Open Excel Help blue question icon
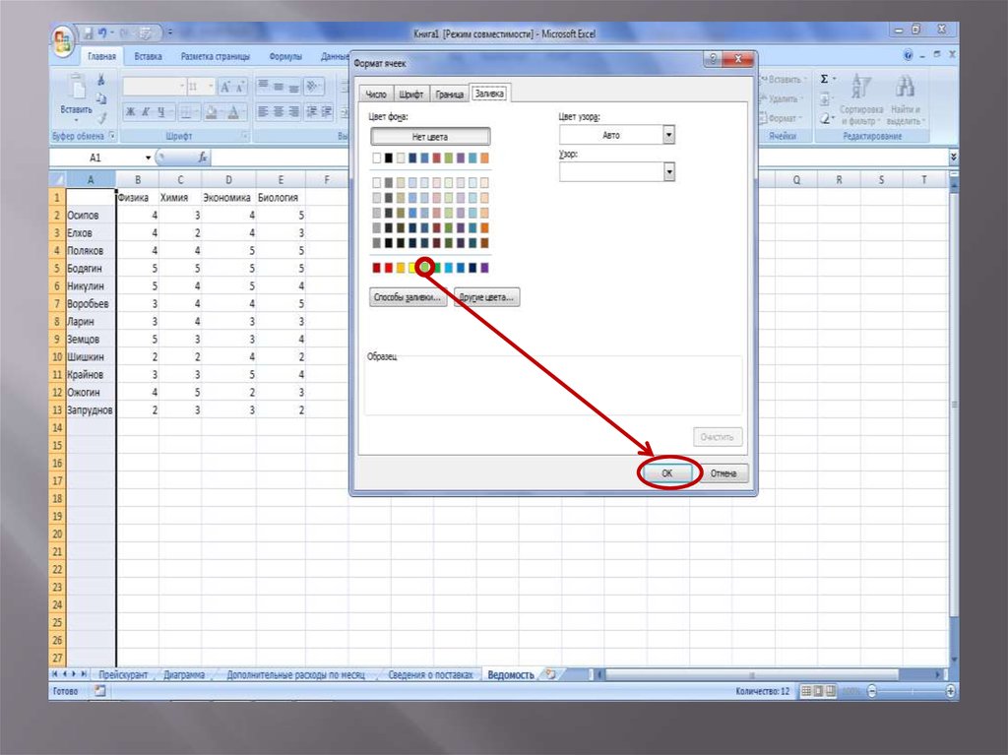The width and height of the screenshot is (1008, 755). pyautogui.click(x=908, y=56)
